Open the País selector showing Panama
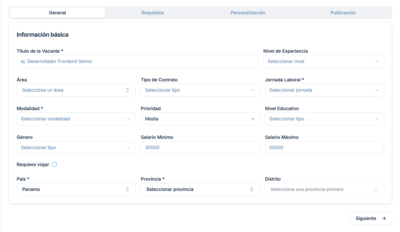 [76, 190]
